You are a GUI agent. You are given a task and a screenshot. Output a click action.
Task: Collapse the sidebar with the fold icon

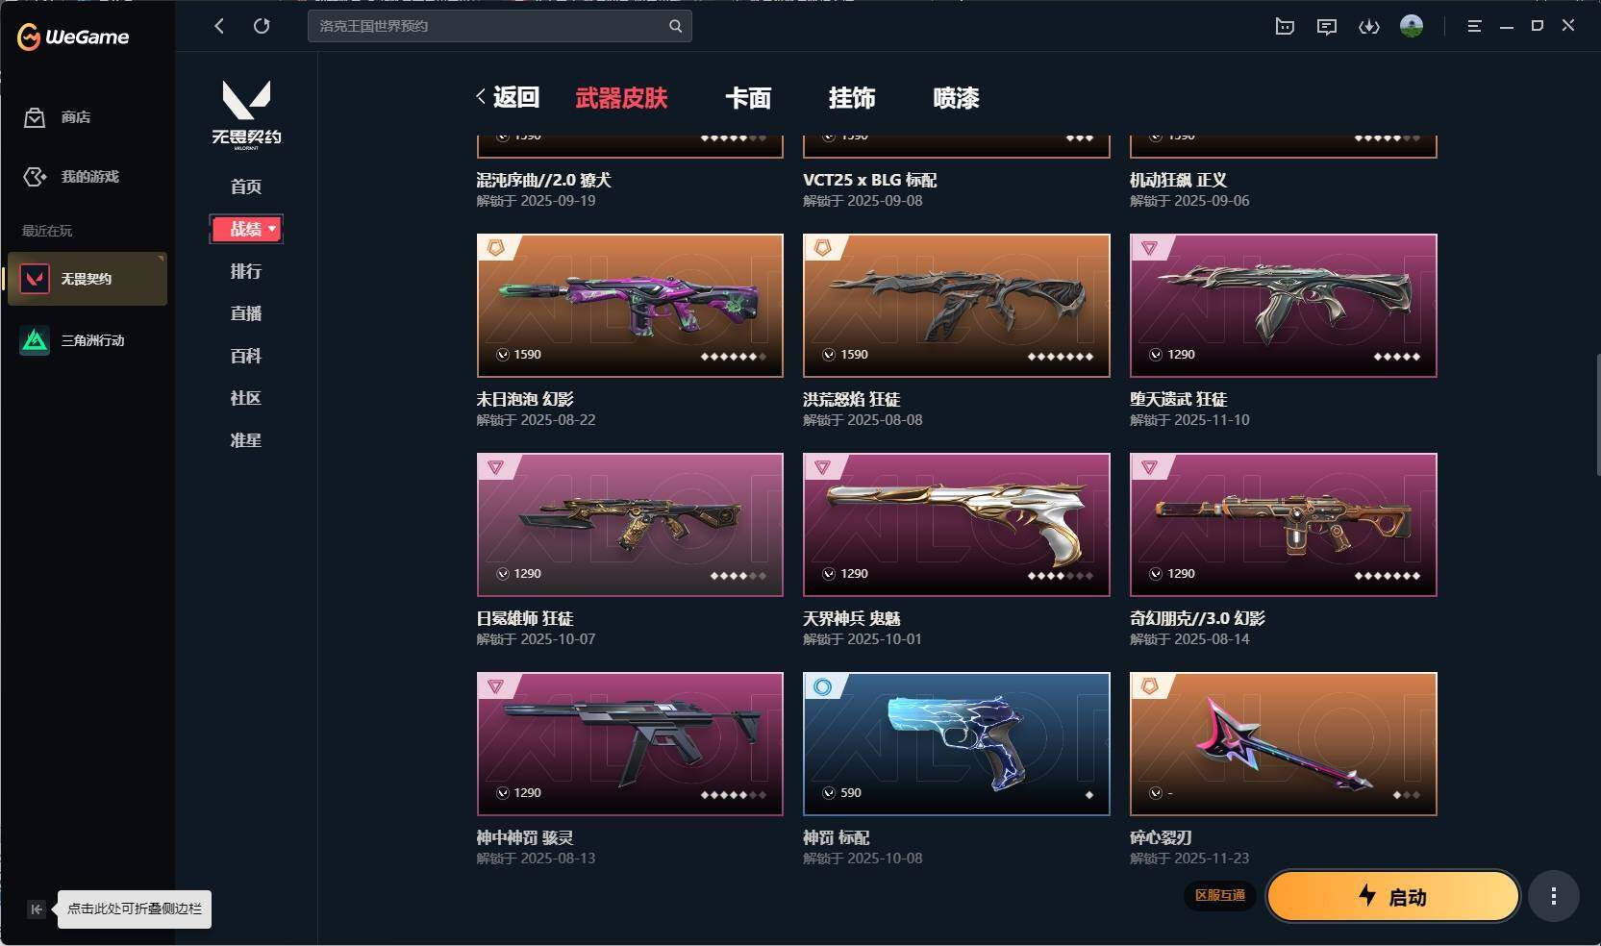point(36,909)
